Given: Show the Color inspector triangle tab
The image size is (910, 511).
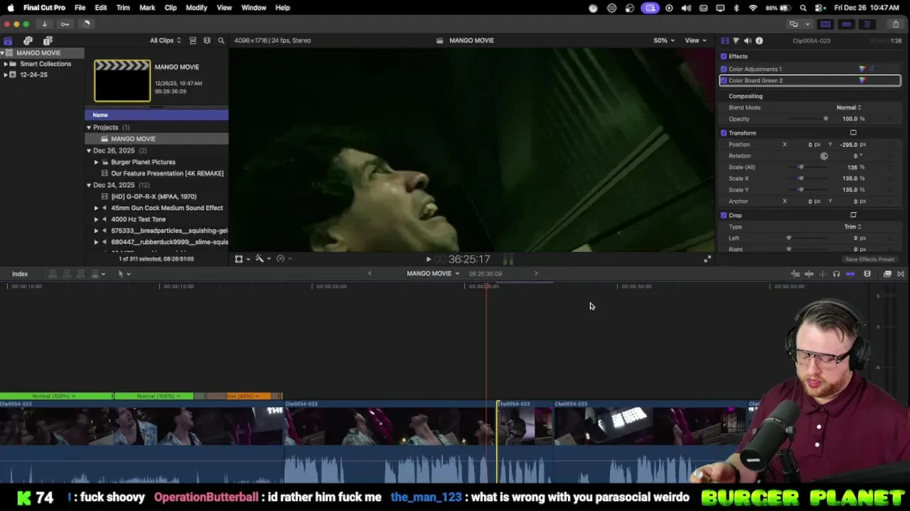Looking at the screenshot, I should click(x=736, y=40).
